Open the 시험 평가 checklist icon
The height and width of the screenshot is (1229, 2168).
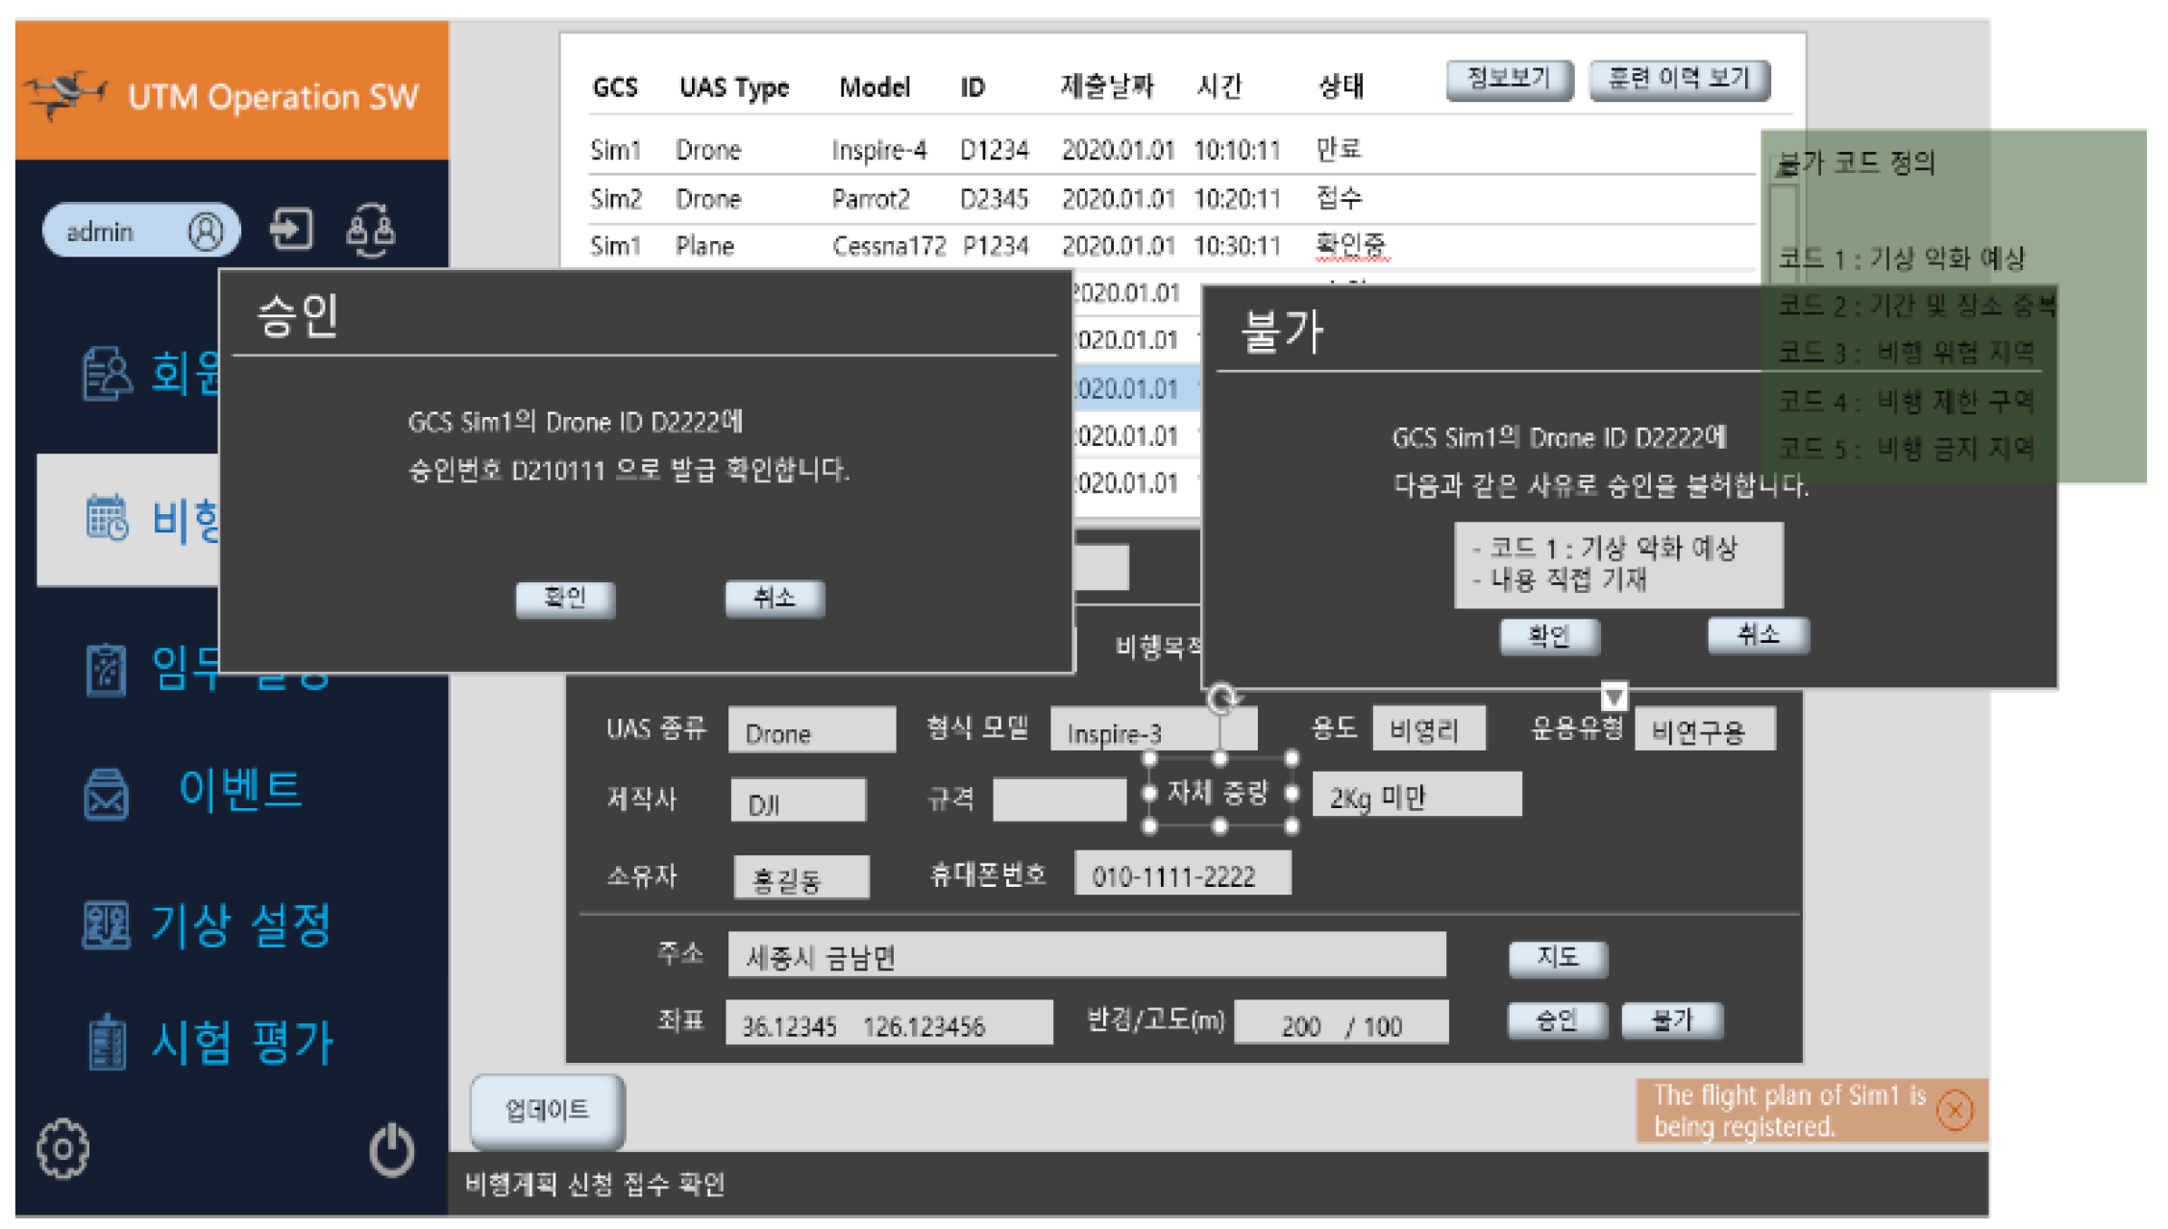(107, 1043)
